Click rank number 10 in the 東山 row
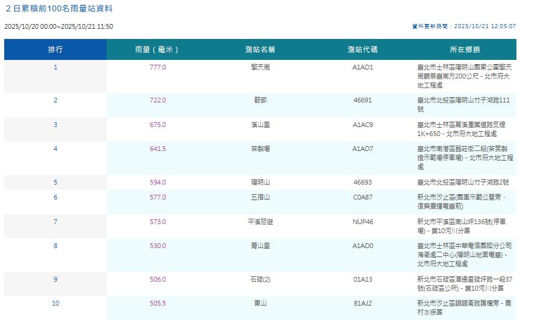Viewport: 535px width, 320px height. [x=55, y=303]
